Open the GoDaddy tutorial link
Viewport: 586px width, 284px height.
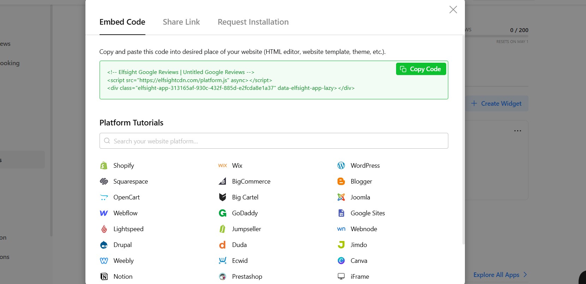coord(245,213)
